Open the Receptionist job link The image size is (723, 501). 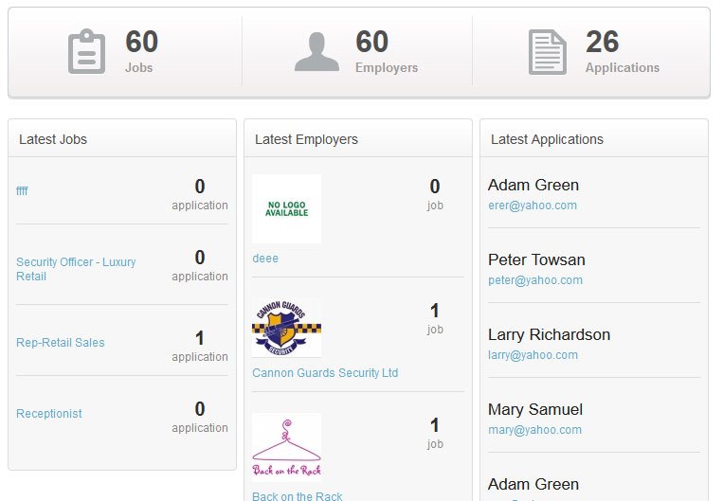point(49,413)
